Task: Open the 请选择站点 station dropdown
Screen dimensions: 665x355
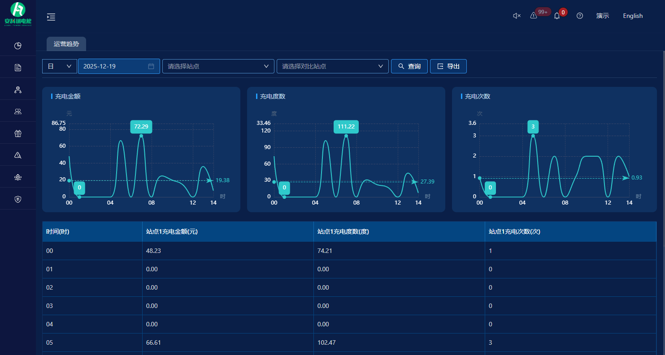Action: 218,66
